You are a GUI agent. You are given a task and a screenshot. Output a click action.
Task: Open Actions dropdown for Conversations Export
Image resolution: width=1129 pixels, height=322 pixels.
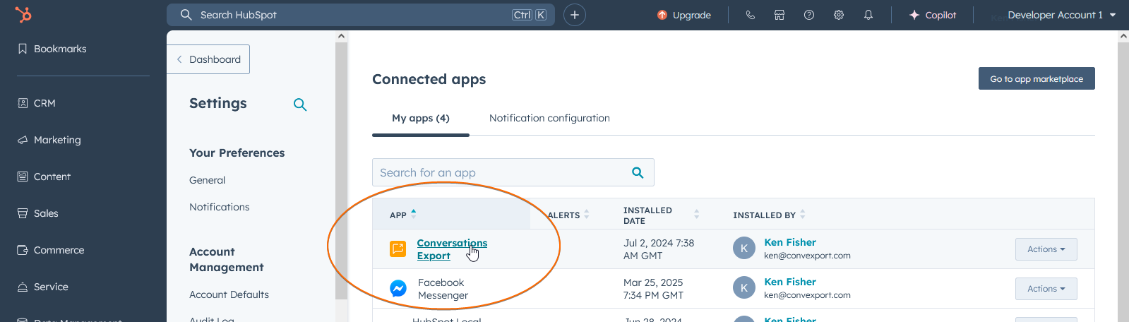point(1046,249)
